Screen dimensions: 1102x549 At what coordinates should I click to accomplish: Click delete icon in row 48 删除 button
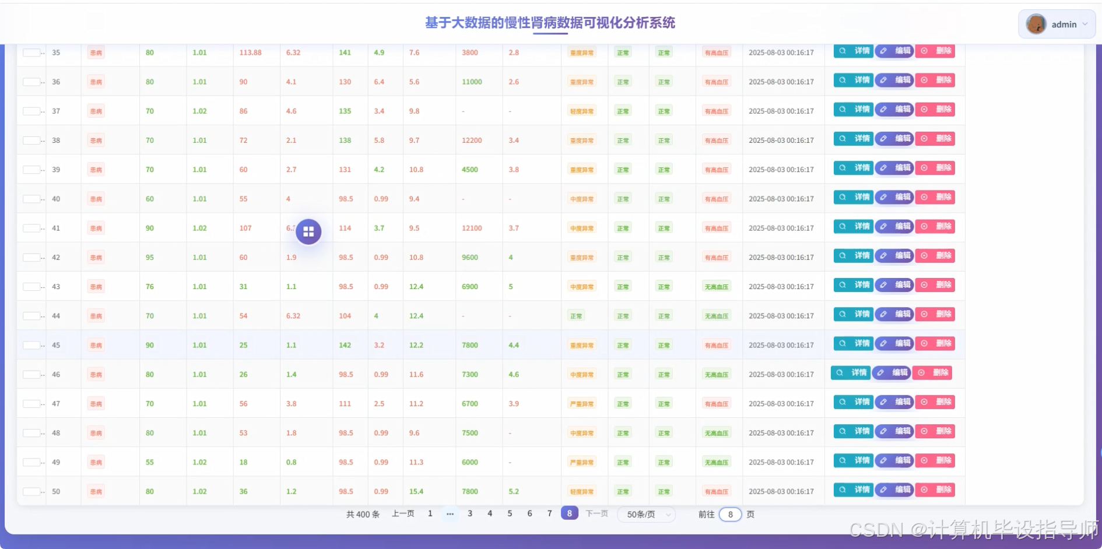[924, 431]
